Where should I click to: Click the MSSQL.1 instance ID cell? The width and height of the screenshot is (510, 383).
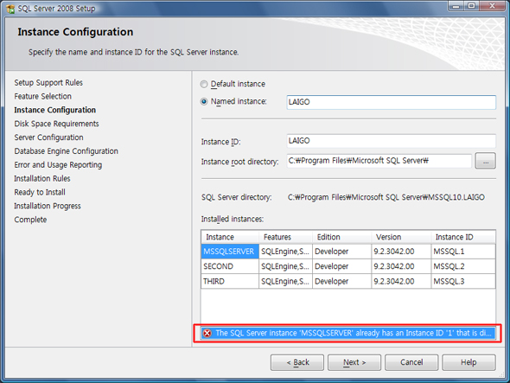pos(463,252)
